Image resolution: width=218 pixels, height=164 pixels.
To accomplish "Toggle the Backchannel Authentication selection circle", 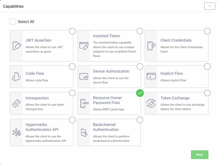I will (x=140, y=120).
